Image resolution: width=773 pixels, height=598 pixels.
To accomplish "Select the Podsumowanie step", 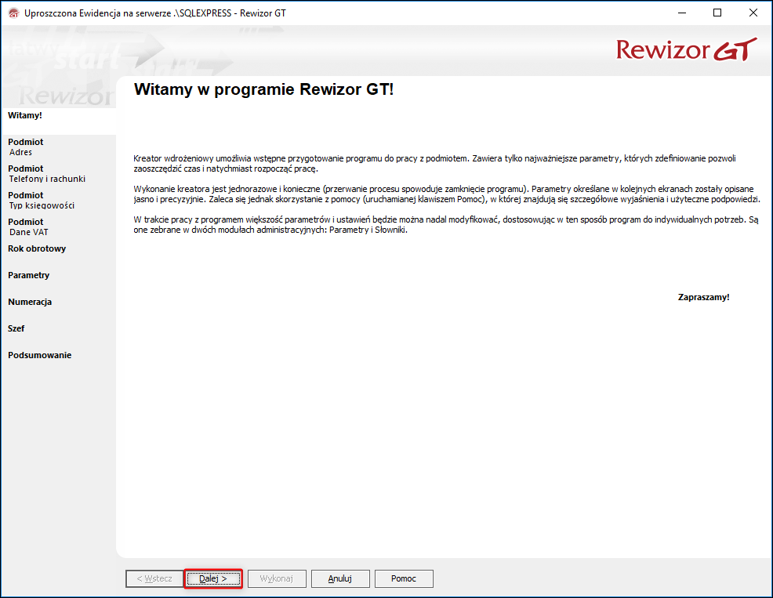I will tap(39, 355).
